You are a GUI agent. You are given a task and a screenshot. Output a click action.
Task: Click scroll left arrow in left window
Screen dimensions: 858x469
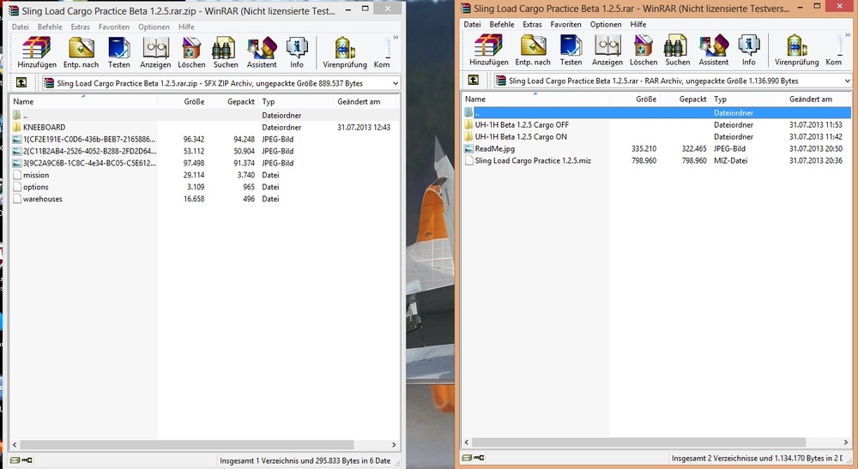[x=15, y=445]
